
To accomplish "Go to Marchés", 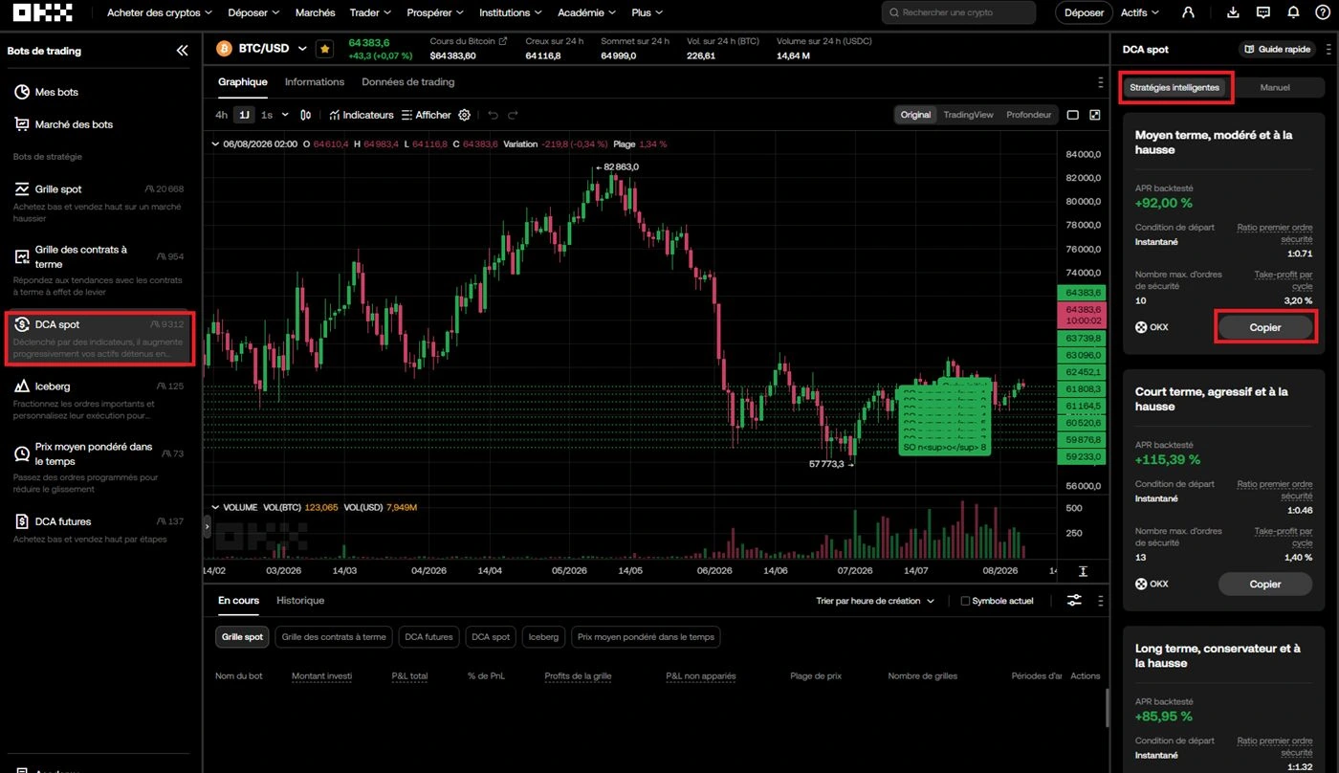I will 316,12.
